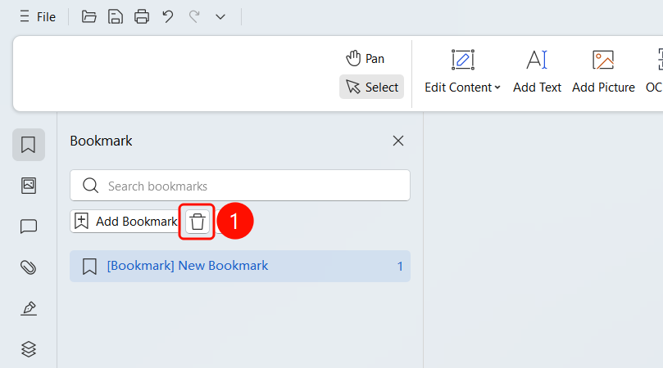
Task: Open the Attachments paperclip panel
Action: (x=29, y=267)
